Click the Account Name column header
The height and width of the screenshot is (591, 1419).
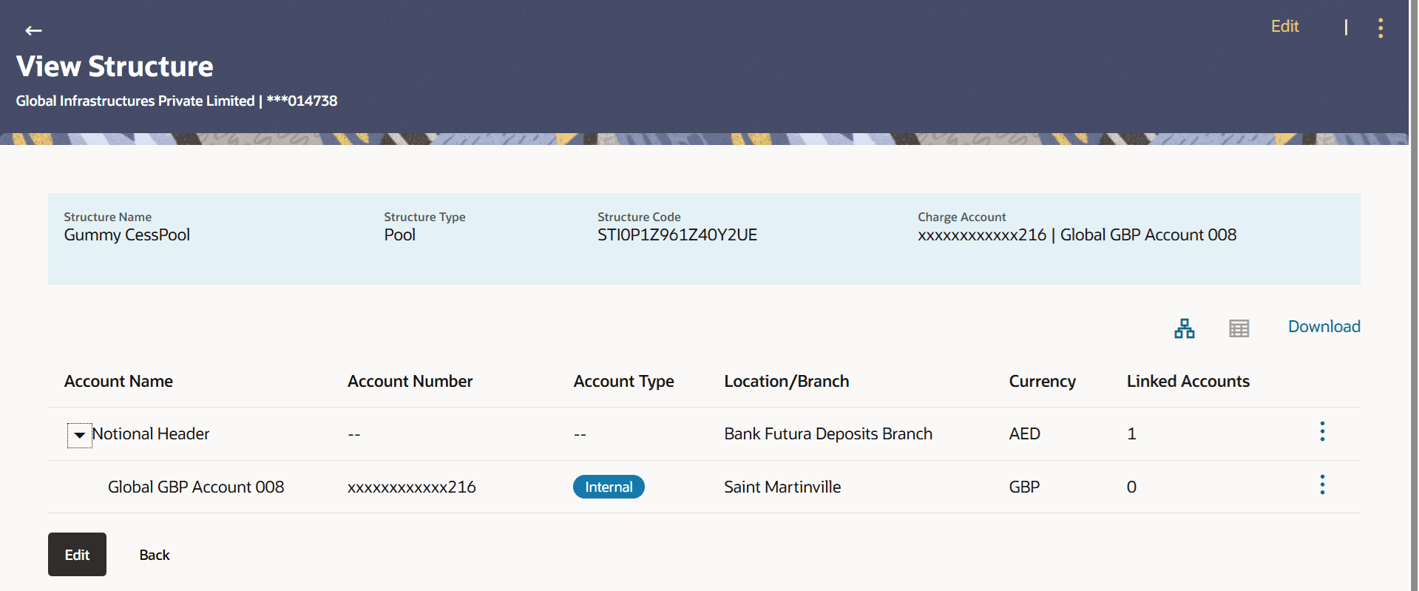point(118,382)
